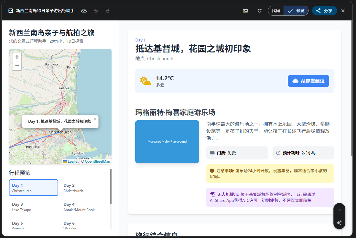Viewport: 356px width, 238px height.
Task: Open the Leaflet attribution link
Action: pos(73,162)
